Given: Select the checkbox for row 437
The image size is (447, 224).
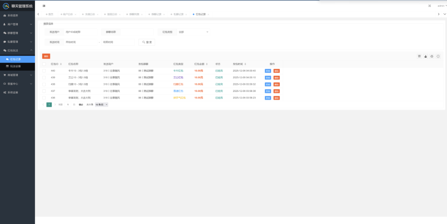Looking at the screenshot, I should tap(44, 91).
